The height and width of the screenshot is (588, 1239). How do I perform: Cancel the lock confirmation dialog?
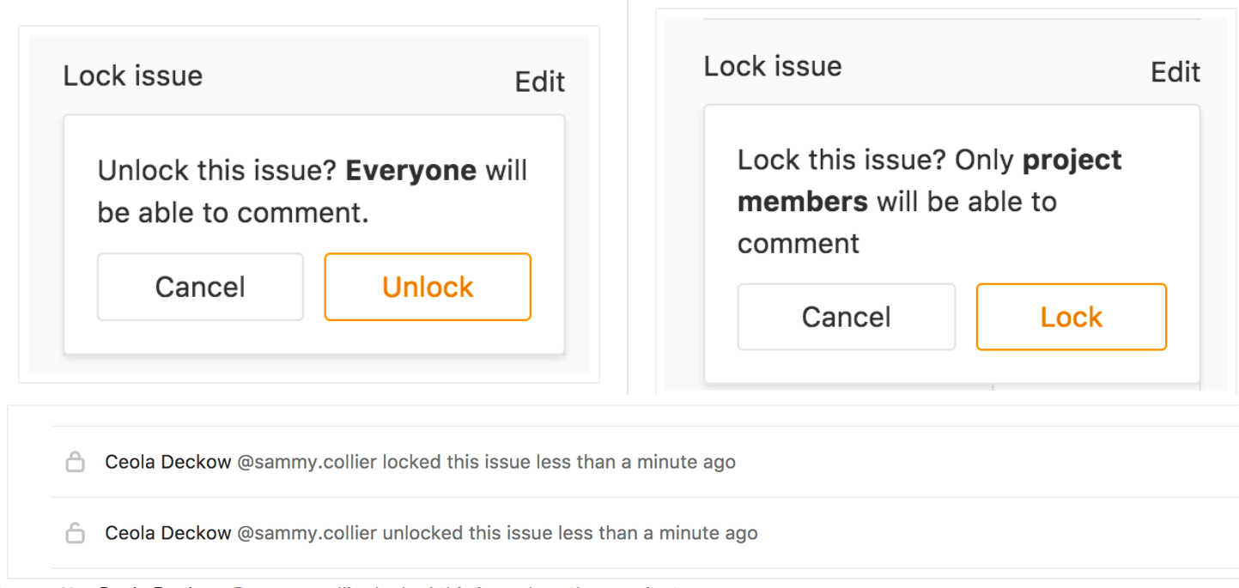[x=846, y=317]
